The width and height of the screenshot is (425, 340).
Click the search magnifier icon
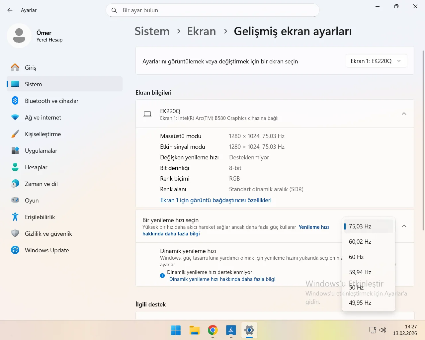[x=114, y=10]
